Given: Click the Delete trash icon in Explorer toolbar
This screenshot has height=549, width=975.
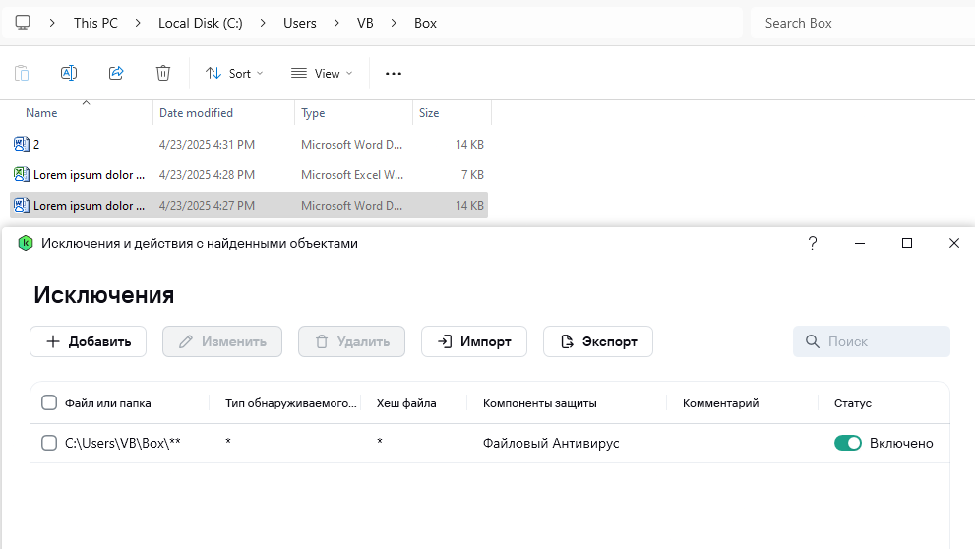Looking at the screenshot, I should (163, 73).
